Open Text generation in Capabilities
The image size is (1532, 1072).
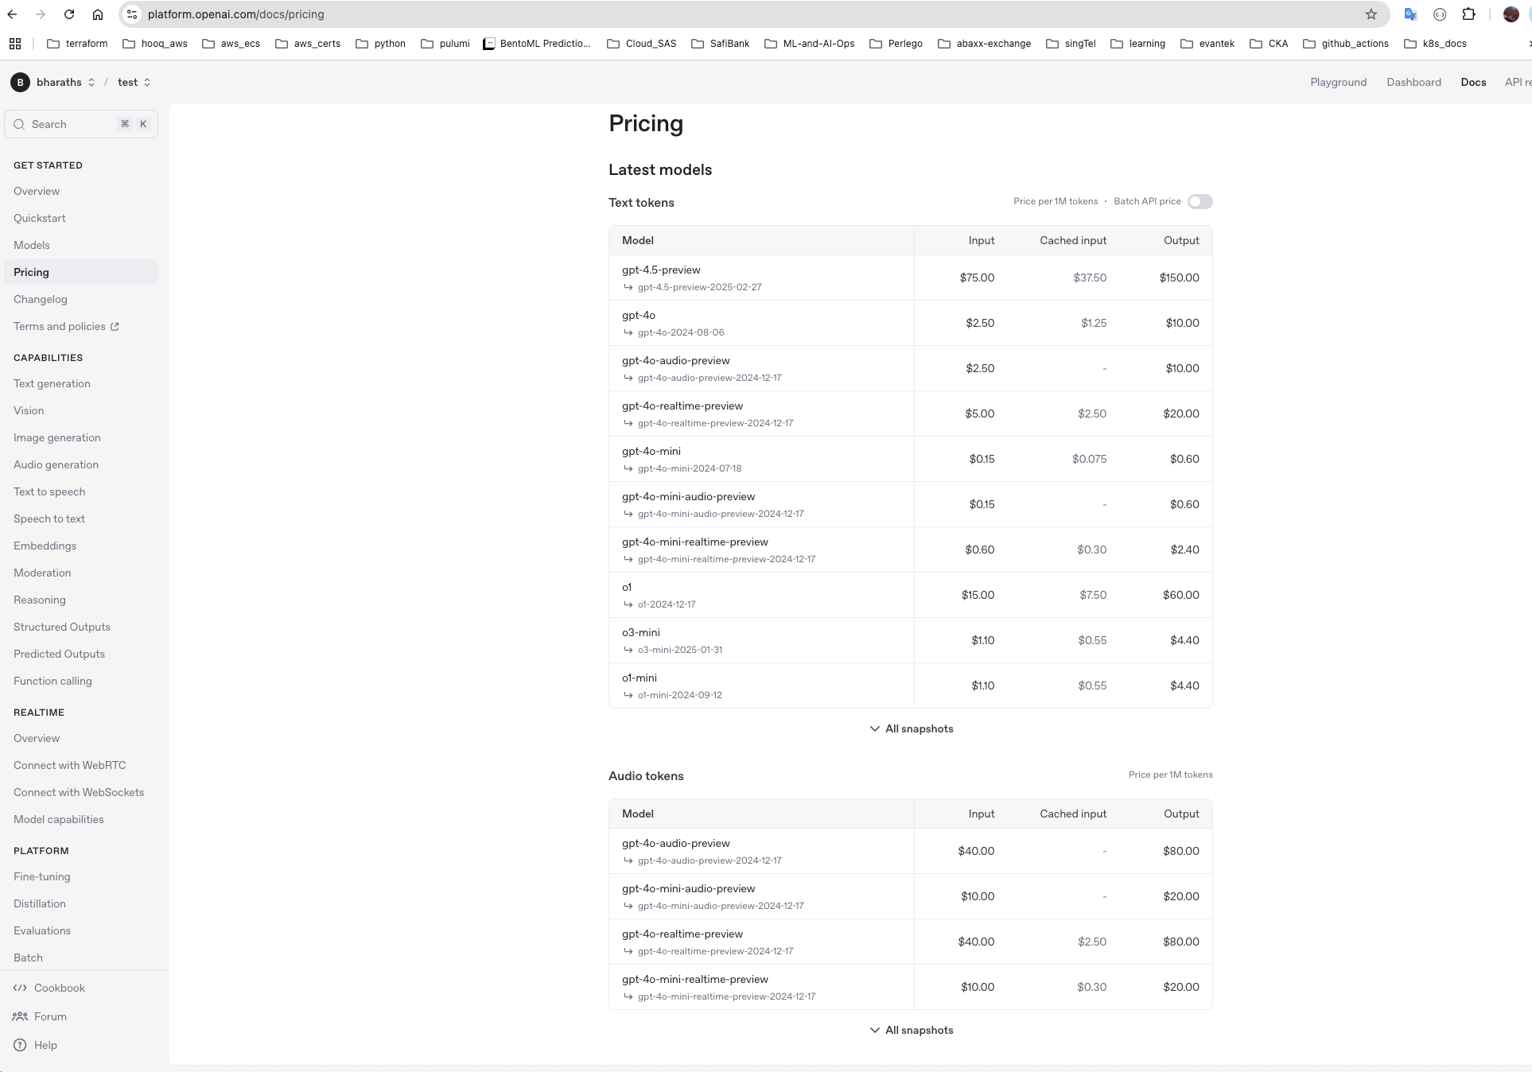[x=52, y=383]
